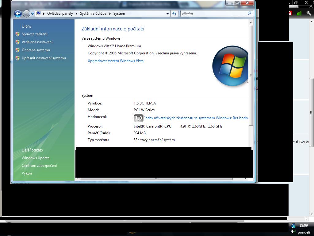Click the Hodnocení: label
314x236 pixels.
(97, 117)
